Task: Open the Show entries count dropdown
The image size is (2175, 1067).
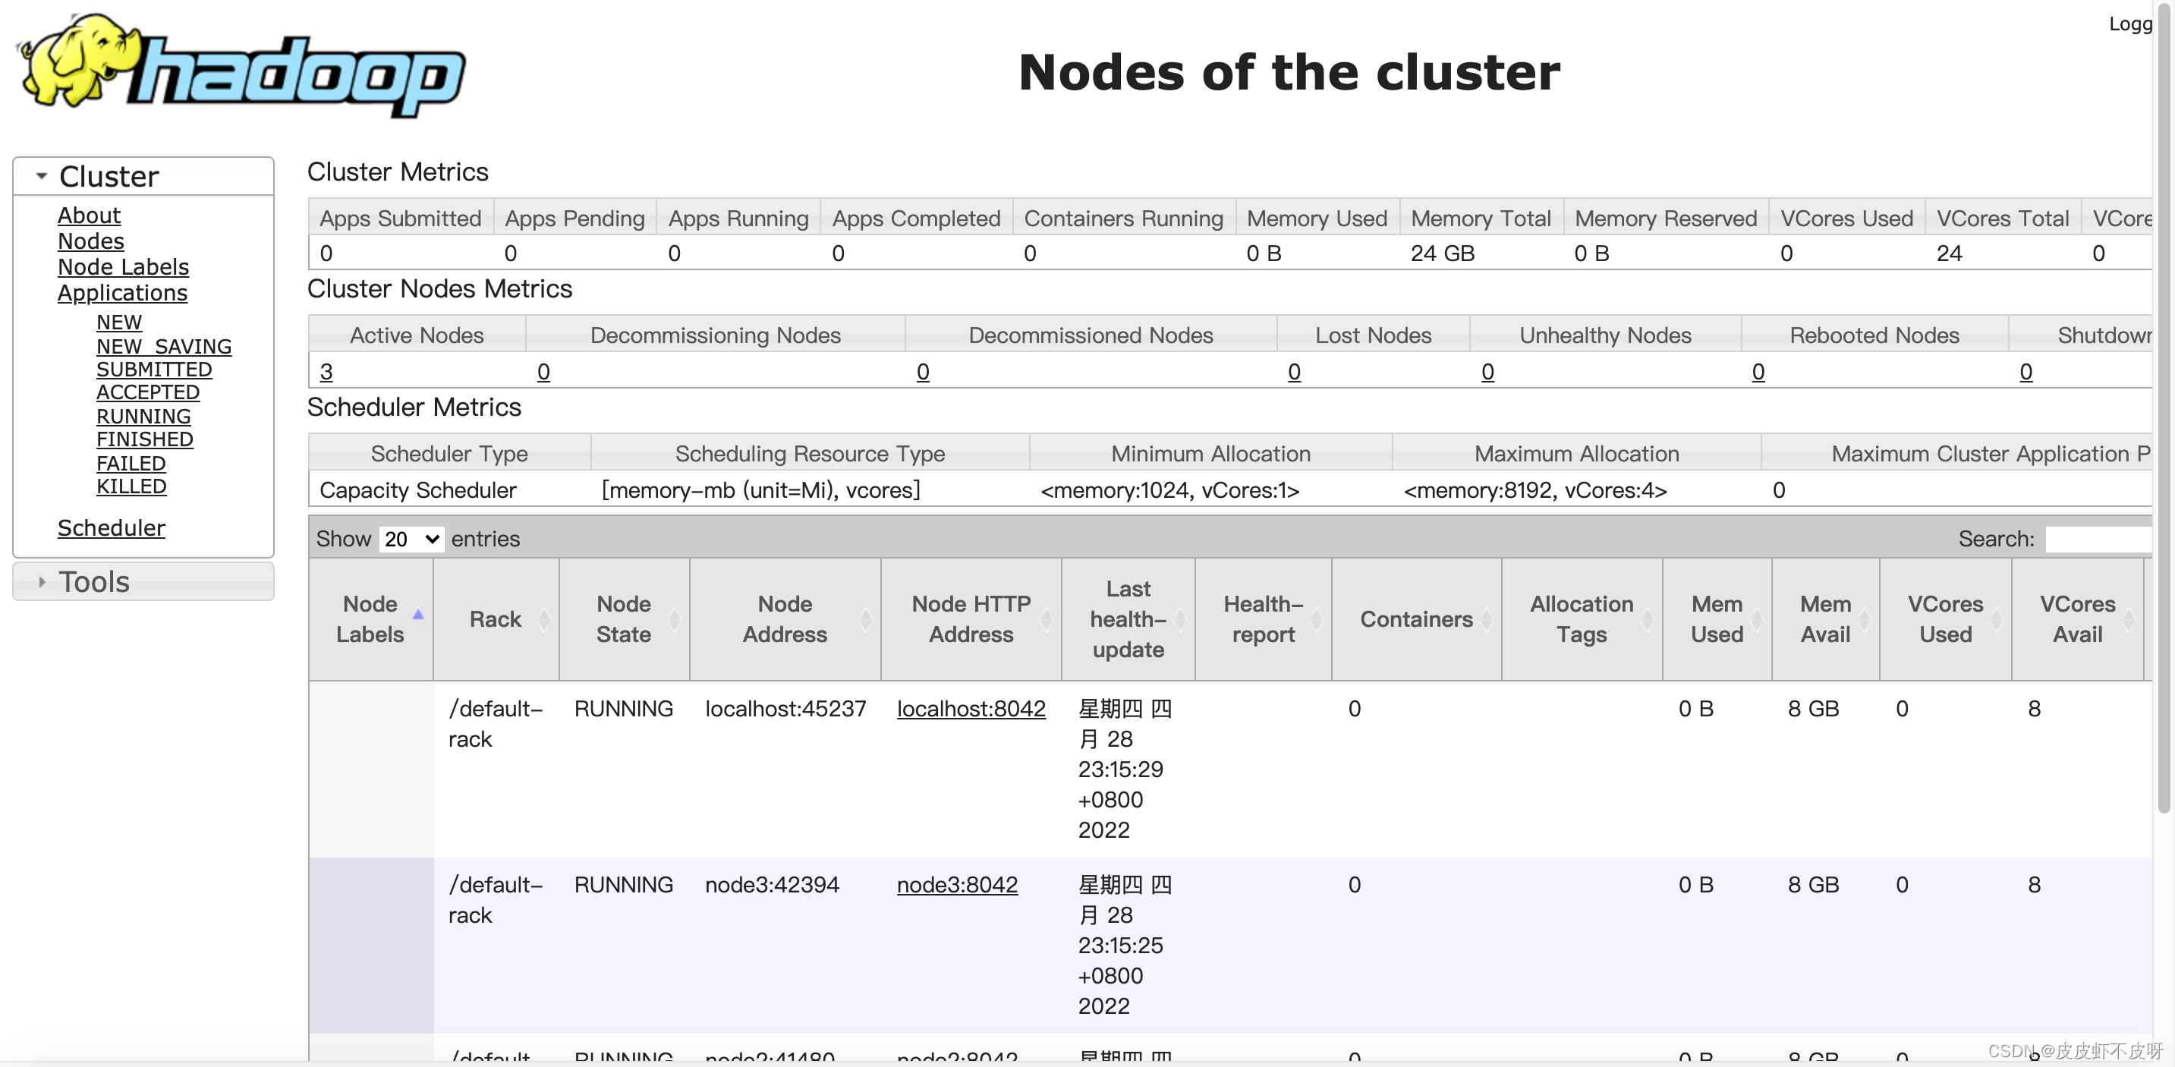Action: pos(411,539)
